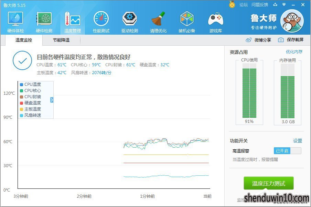Viewport: 311px width, 207px height.
Task: Click the Weibo logo icon
Action: coord(248,40)
